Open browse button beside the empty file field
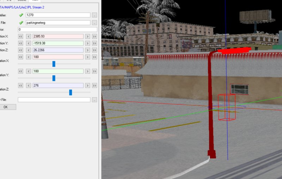Viewport: 282px width, 179px height. pyautogui.click(x=94, y=100)
